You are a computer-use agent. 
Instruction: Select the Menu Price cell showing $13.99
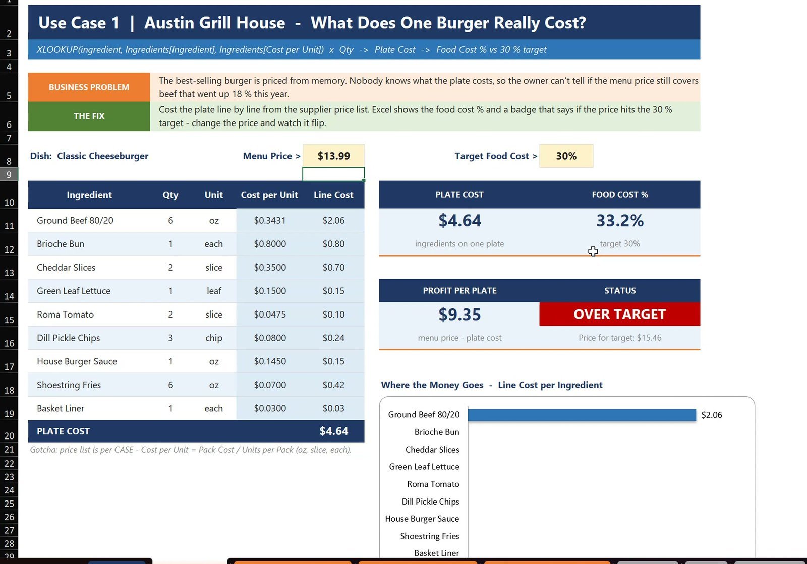pyautogui.click(x=333, y=156)
